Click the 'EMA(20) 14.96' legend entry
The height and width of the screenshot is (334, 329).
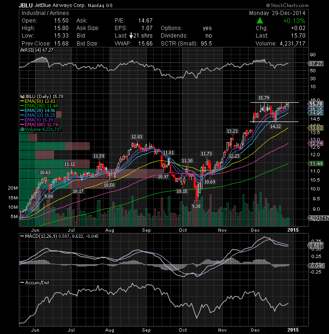click(38, 111)
